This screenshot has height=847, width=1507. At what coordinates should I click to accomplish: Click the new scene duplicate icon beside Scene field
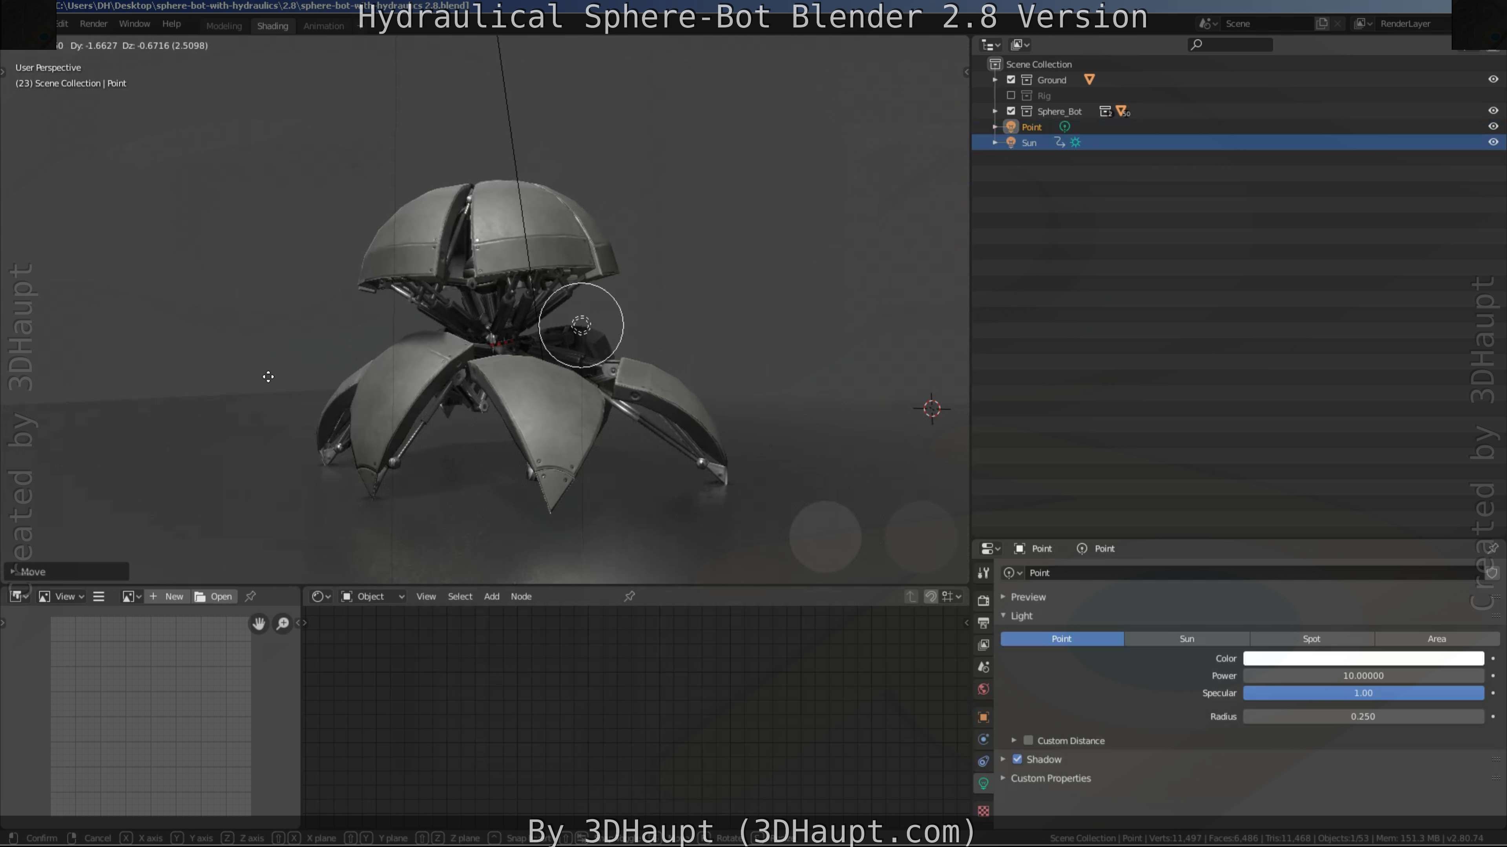pos(1321,24)
